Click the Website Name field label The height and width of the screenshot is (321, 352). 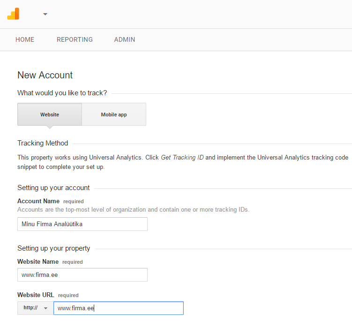click(x=38, y=261)
